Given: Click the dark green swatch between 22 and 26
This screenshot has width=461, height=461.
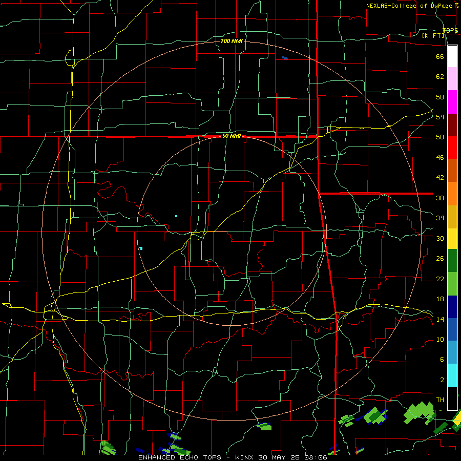Looking at the screenshot, I should pos(452,261).
